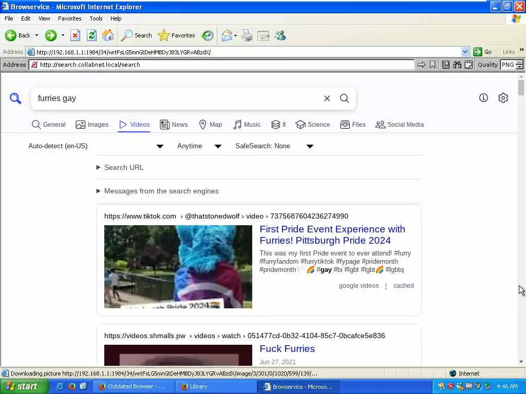
Task: Print the page with the printer icon
Action: (247, 35)
